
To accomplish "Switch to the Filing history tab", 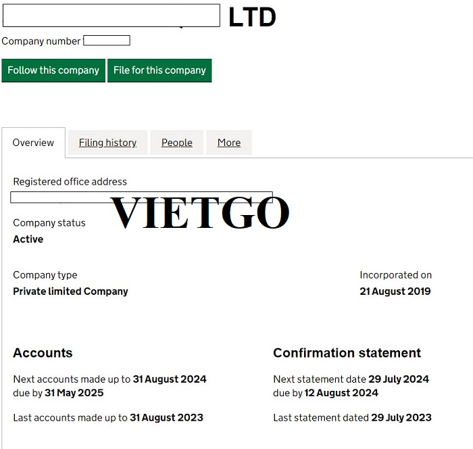I will pyautogui.click(x=107, y=143).
